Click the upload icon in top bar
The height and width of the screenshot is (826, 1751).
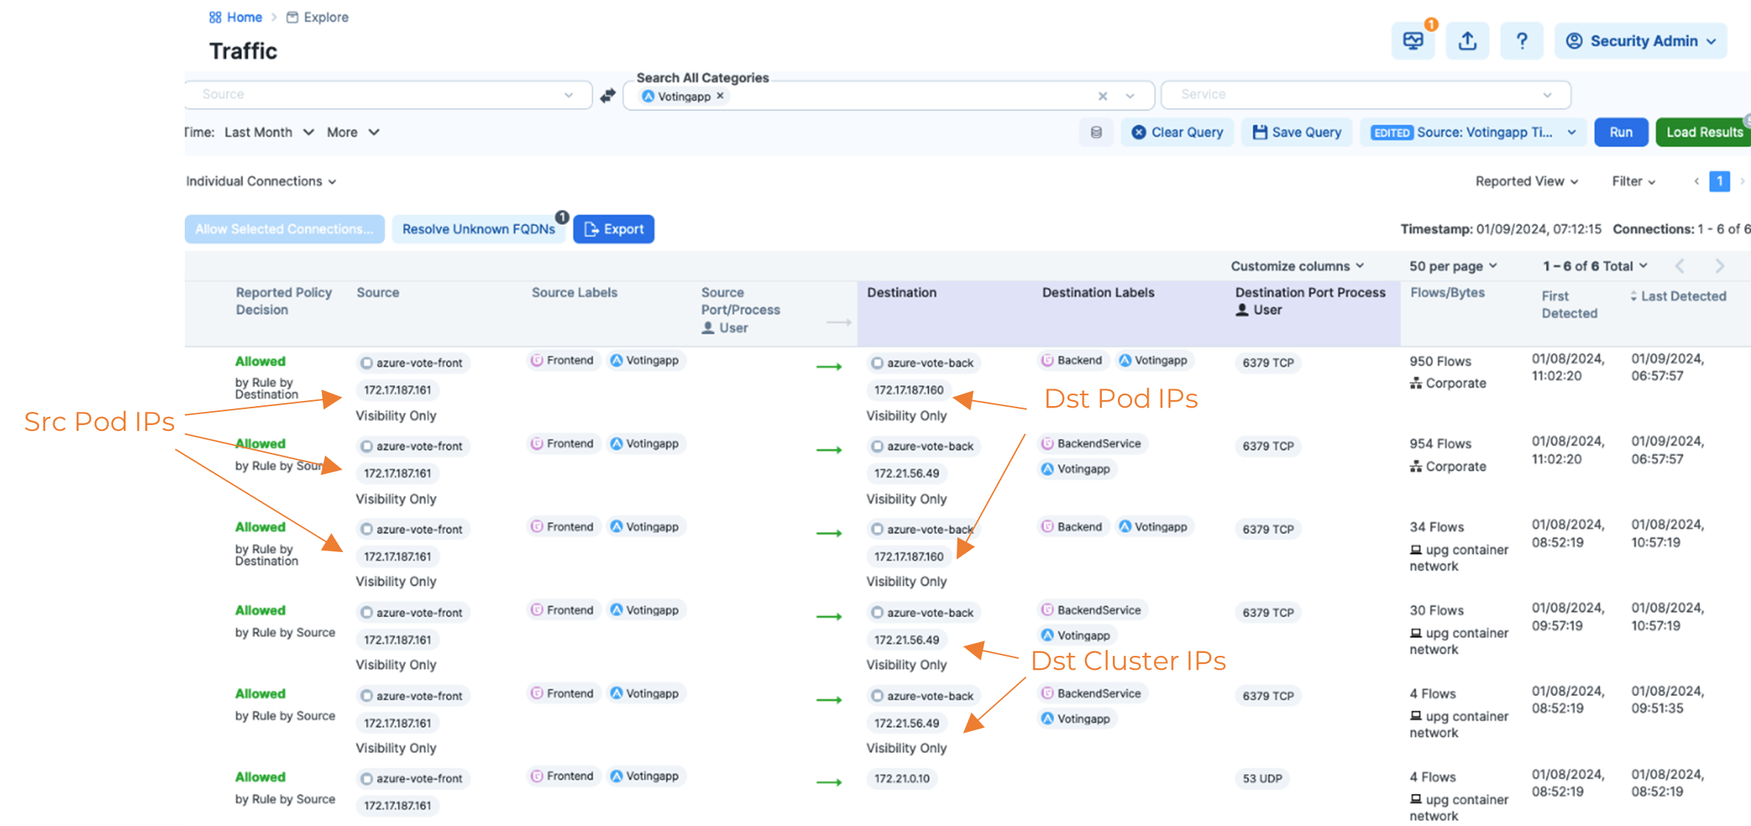1468,41
